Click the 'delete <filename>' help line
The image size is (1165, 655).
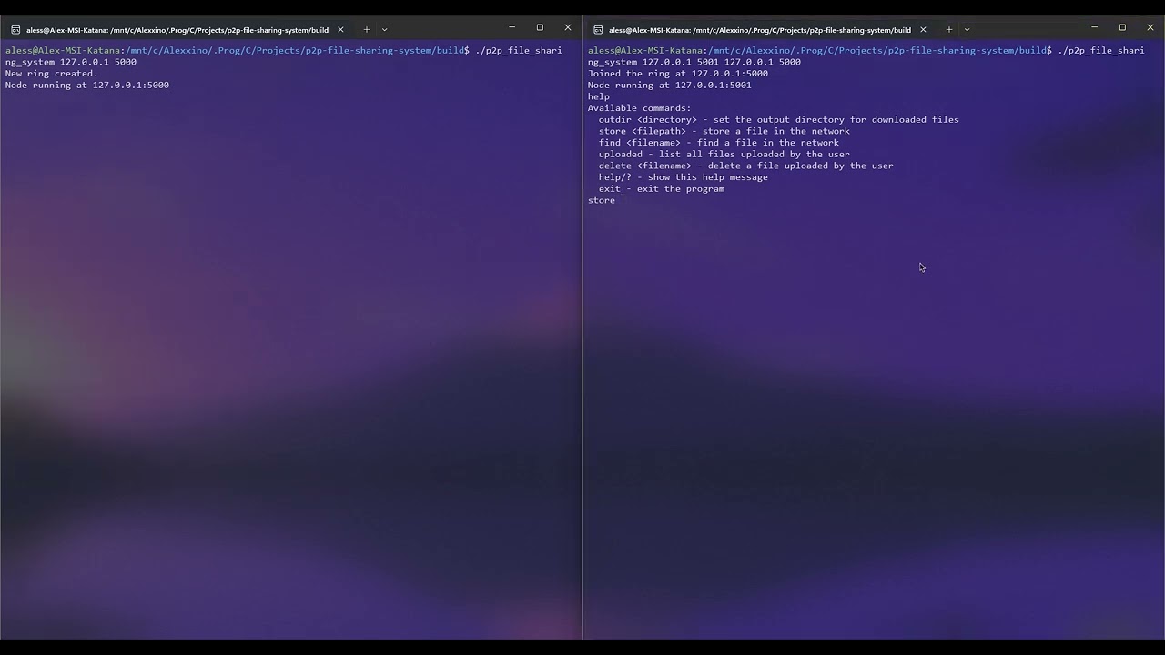746,166
